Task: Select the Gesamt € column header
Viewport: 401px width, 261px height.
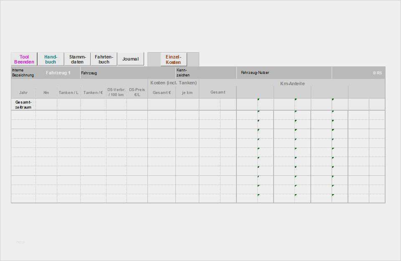Action: 162,93
